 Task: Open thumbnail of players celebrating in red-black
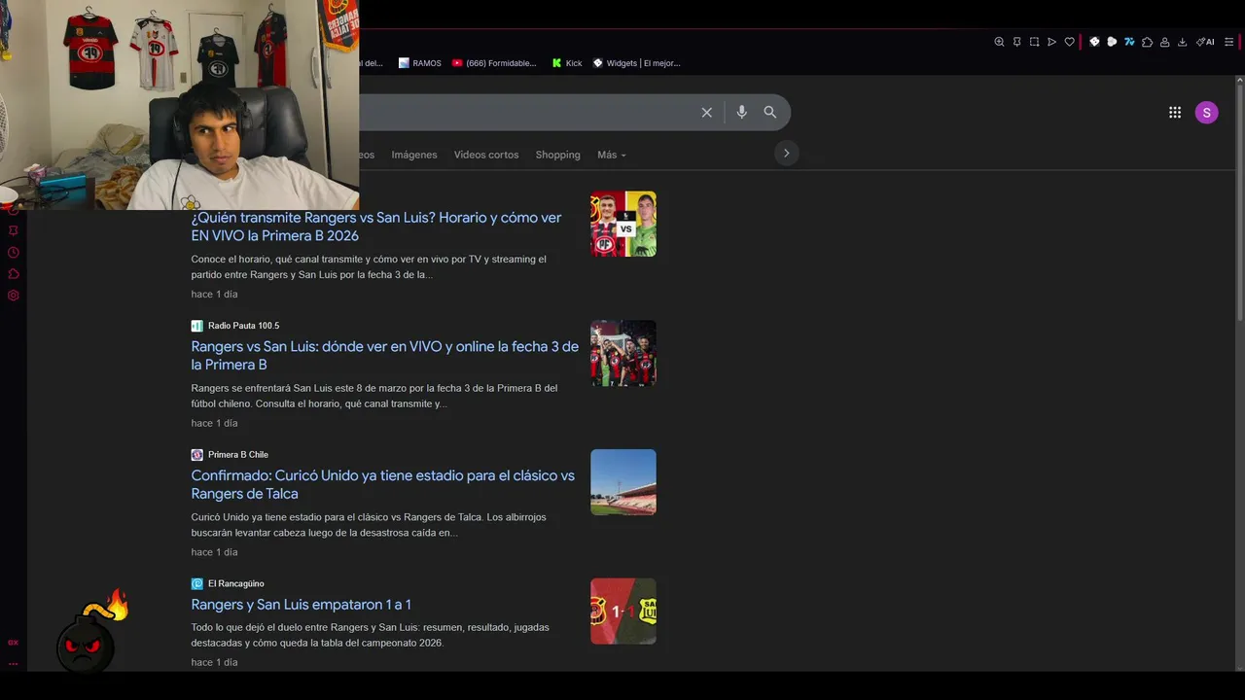[x=623, y=353]
